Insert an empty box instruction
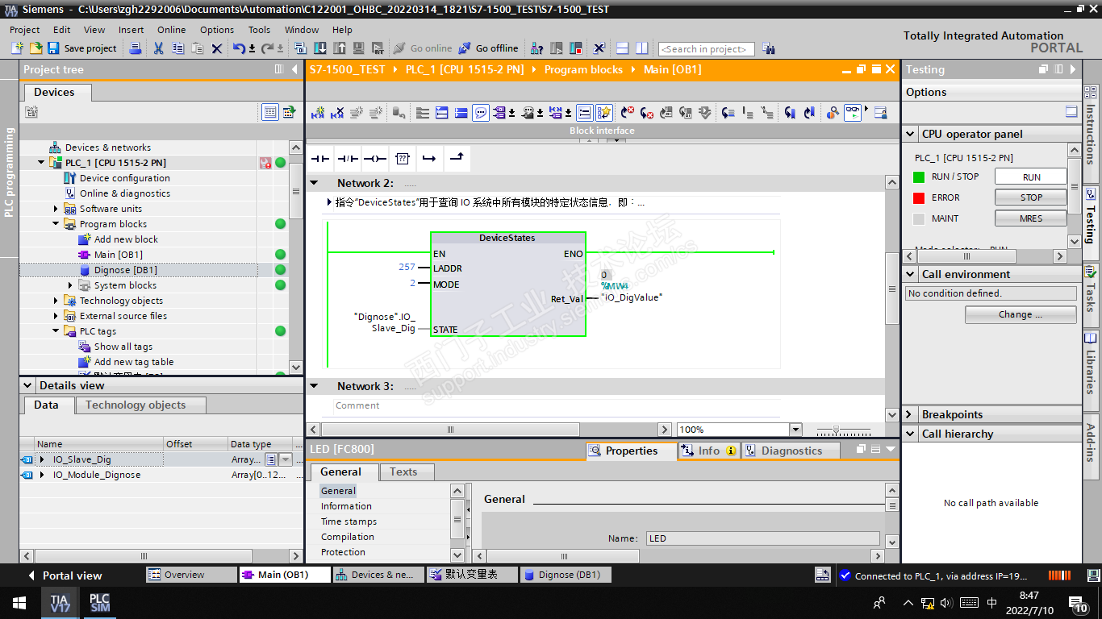Viewport: 1102px width, 619px height. coord(403,159)
